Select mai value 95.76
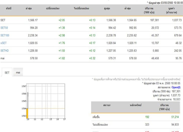Image resolution: width=183 pixels, height=132 pixels. coord(178,58)
